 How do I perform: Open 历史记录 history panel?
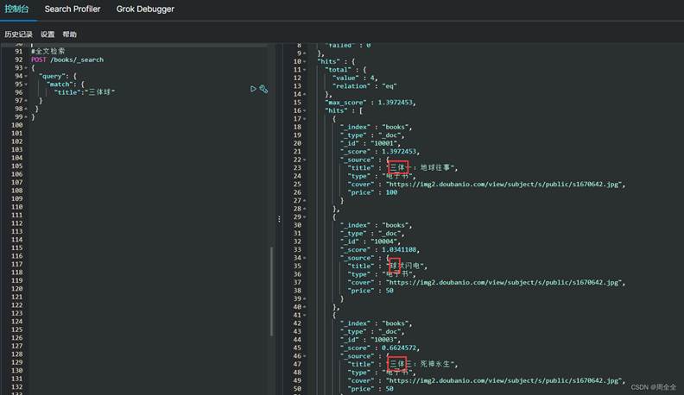pos(18,34)
